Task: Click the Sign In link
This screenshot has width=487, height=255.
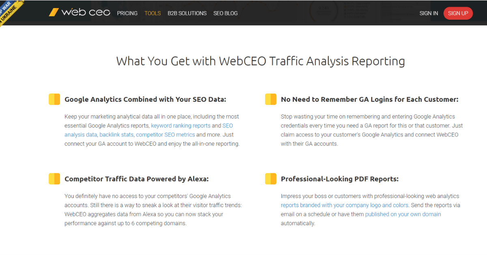Action: 429,13
